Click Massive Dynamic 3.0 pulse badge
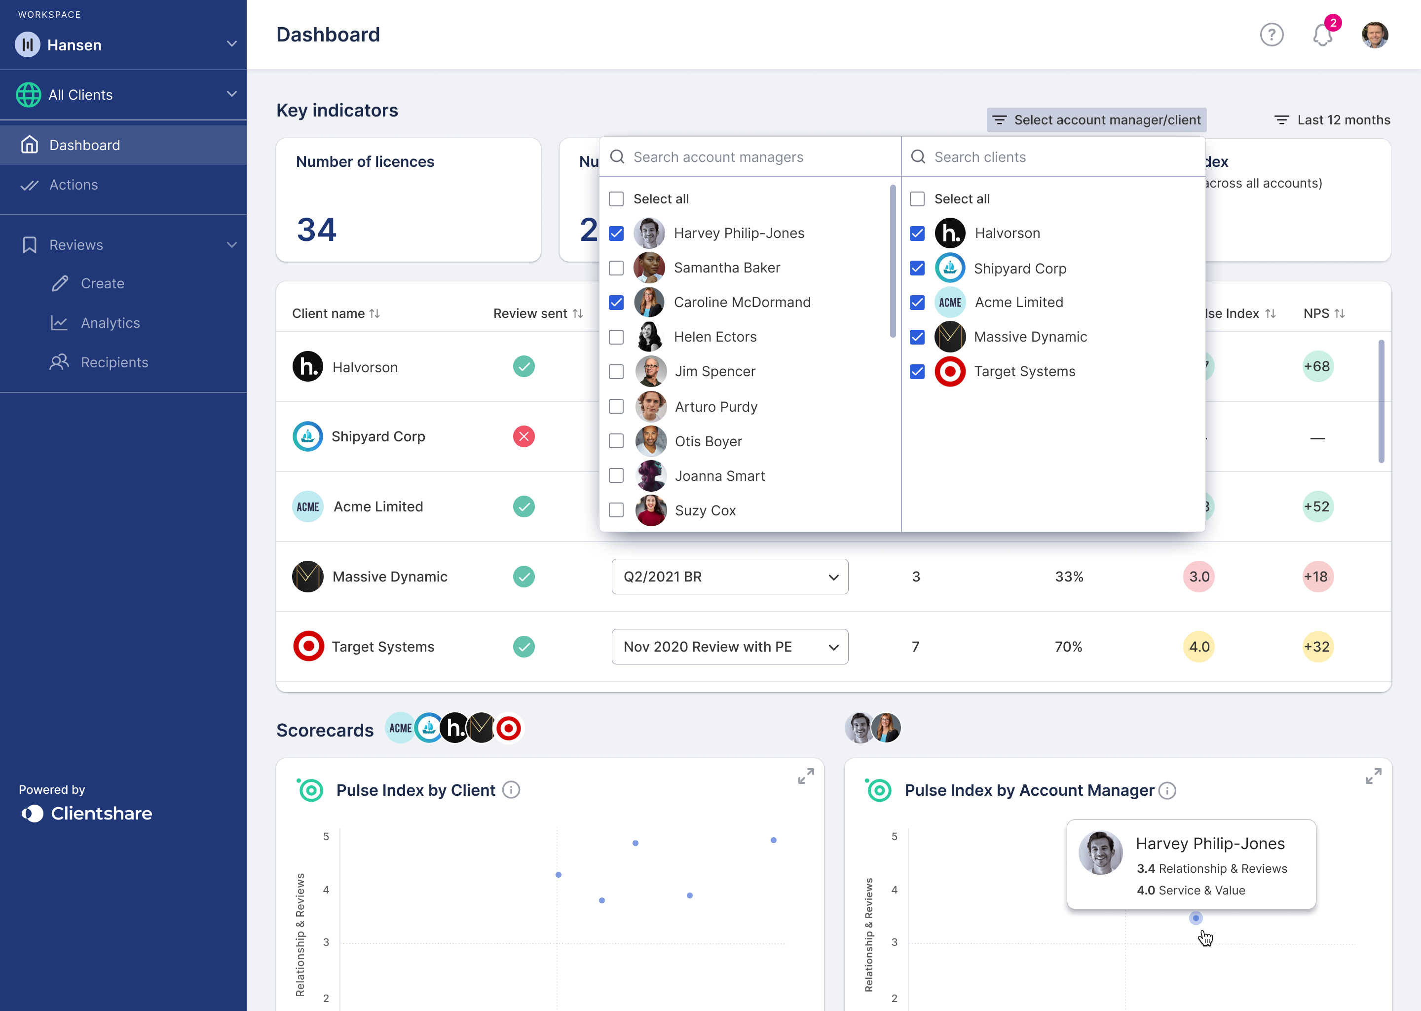Viewport: 1421px width, 1011px height. coord(1199,577)
